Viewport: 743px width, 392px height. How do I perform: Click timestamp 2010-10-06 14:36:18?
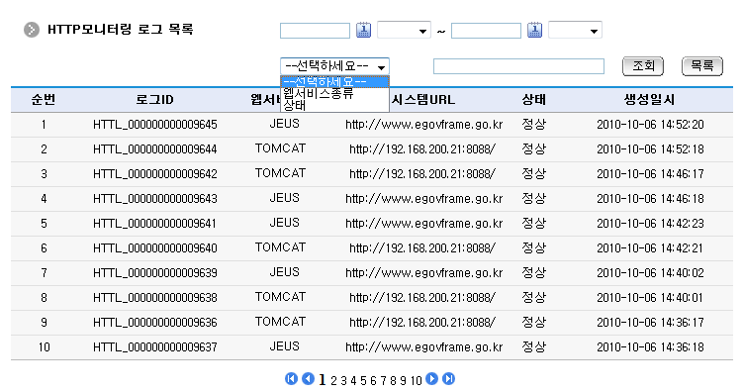point(650,347)
